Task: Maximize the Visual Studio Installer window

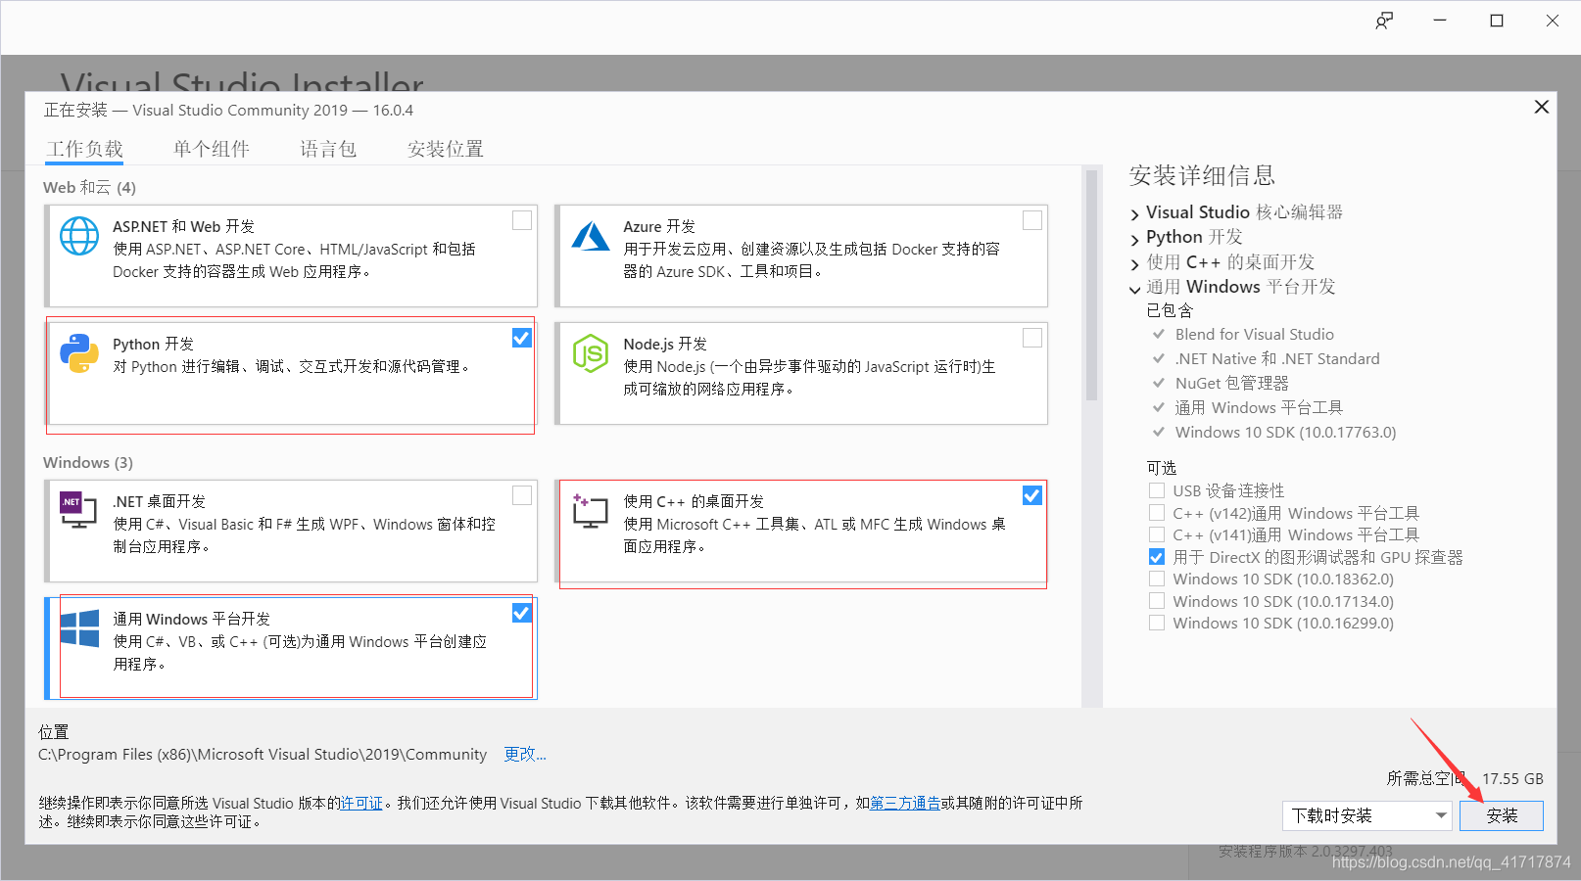Action: pyautogui.click(x=1497, y=21)
